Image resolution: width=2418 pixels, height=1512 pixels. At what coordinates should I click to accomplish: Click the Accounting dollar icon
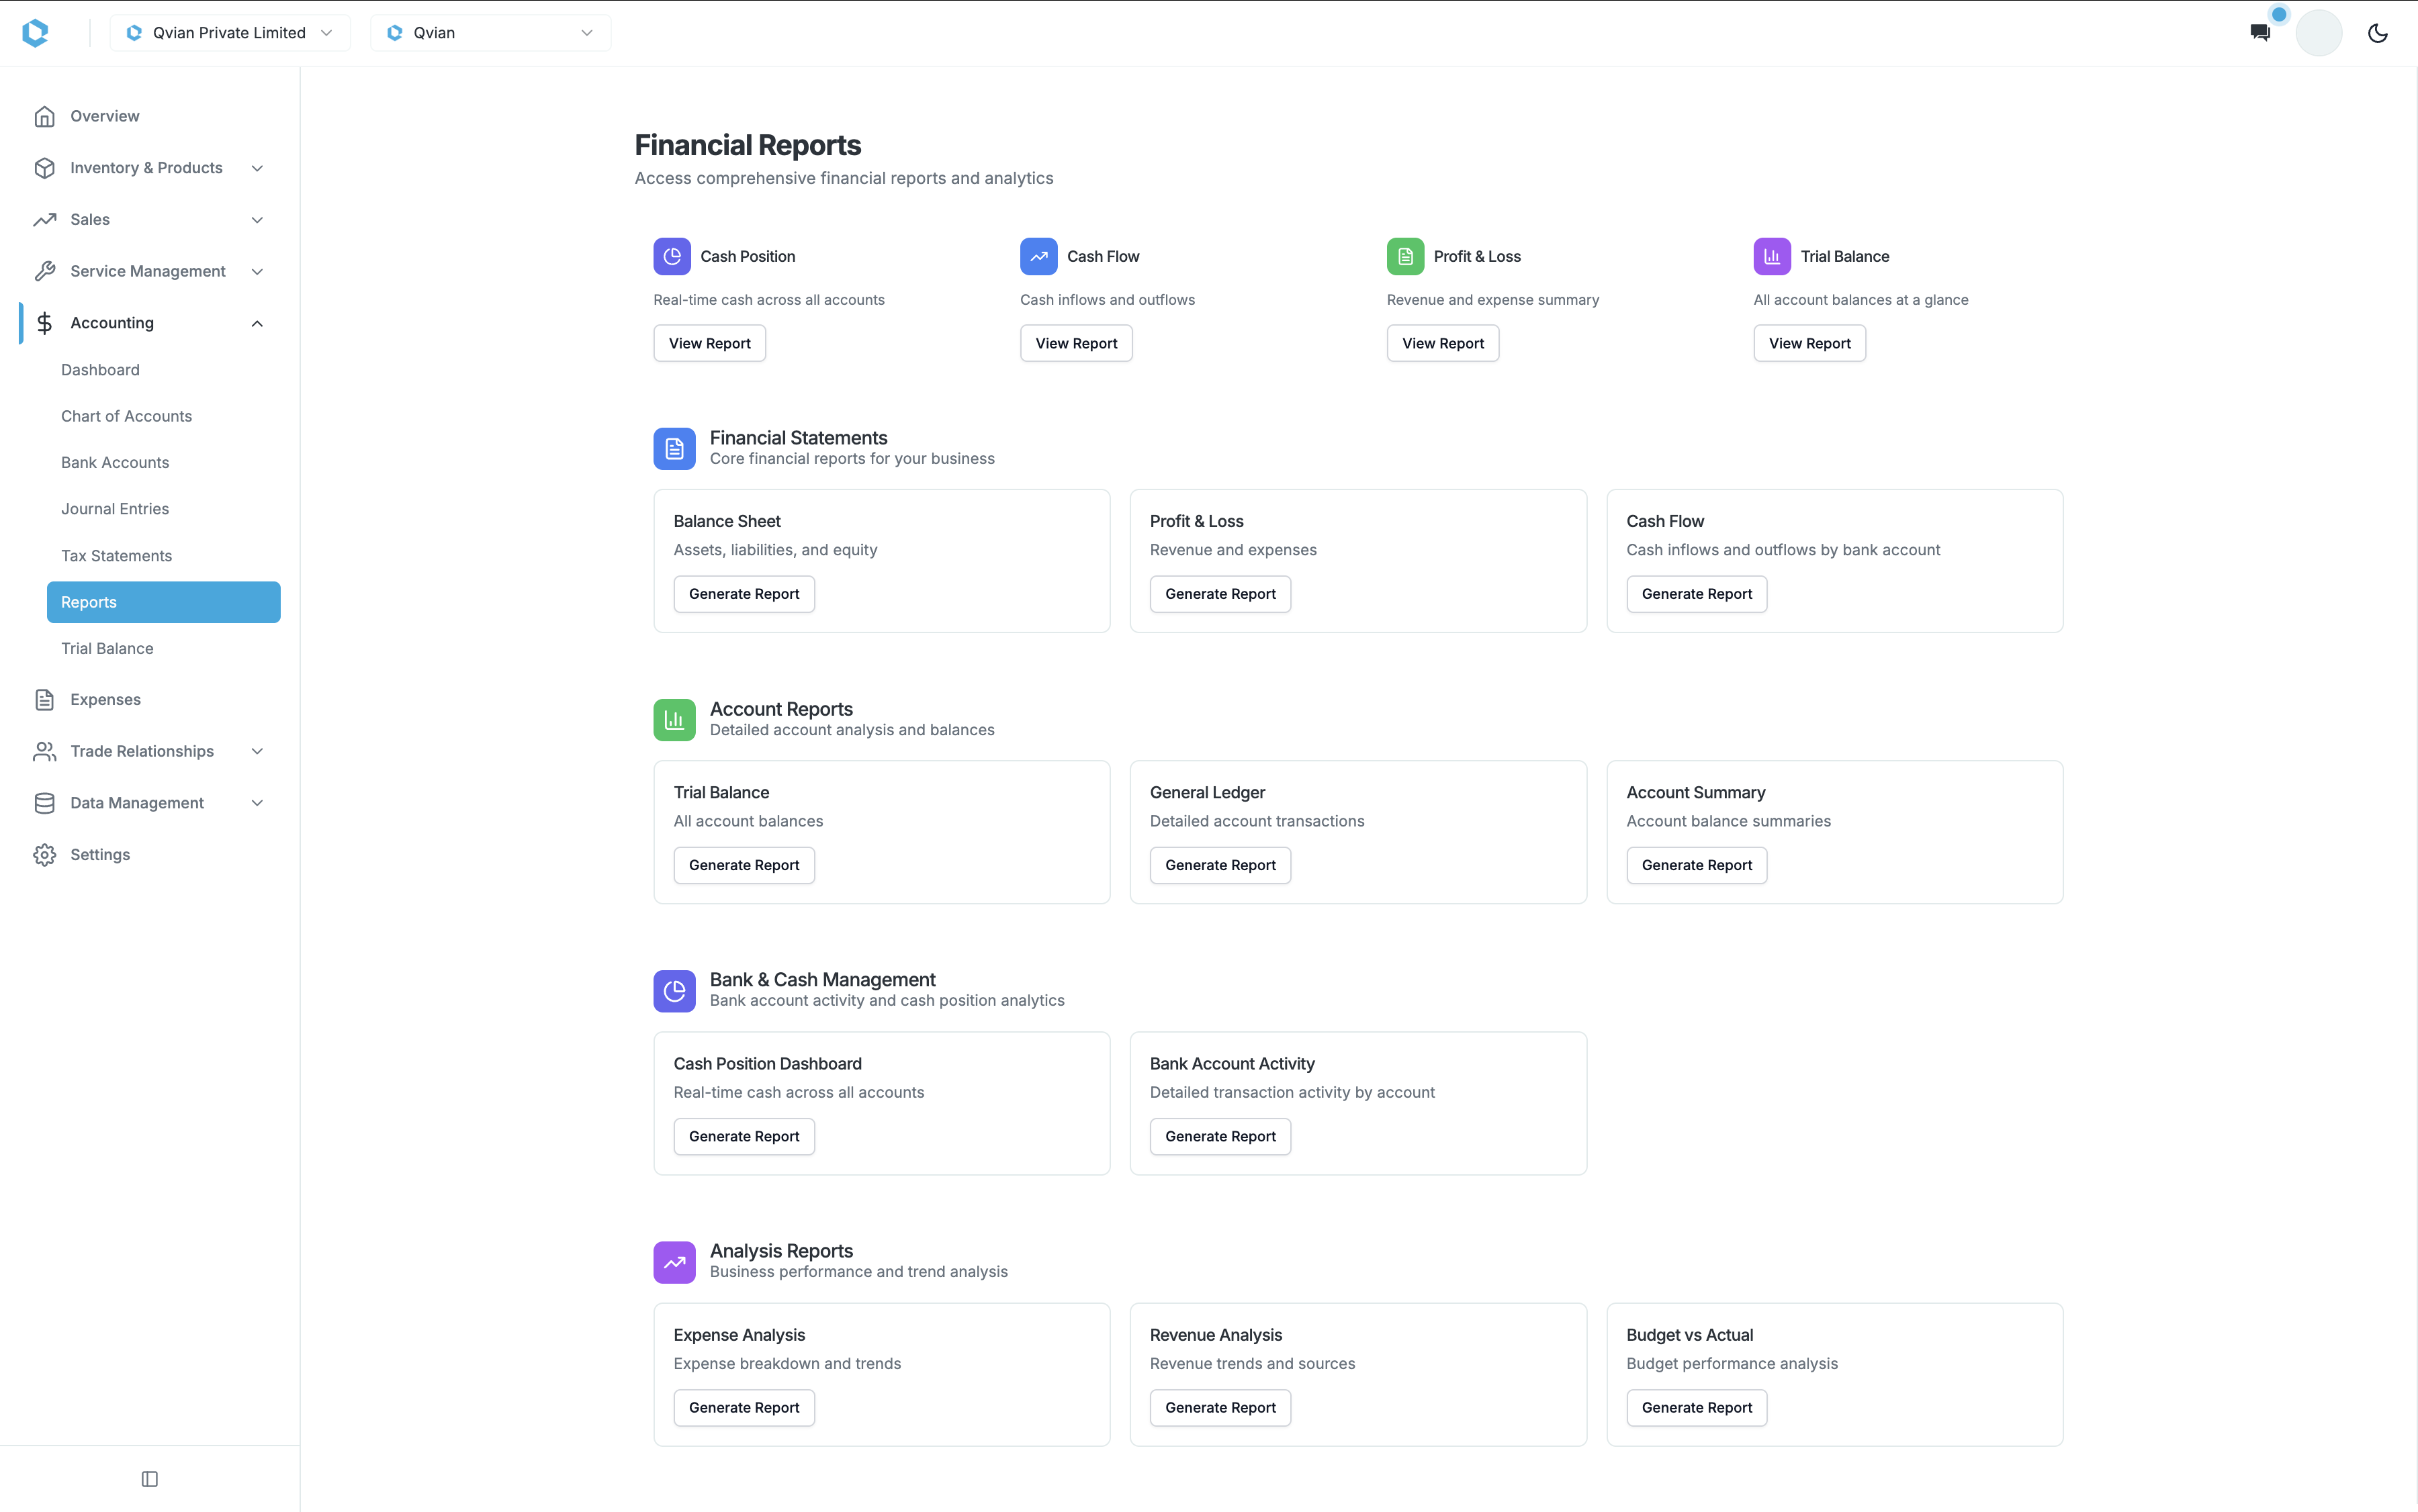coord(44,322)
